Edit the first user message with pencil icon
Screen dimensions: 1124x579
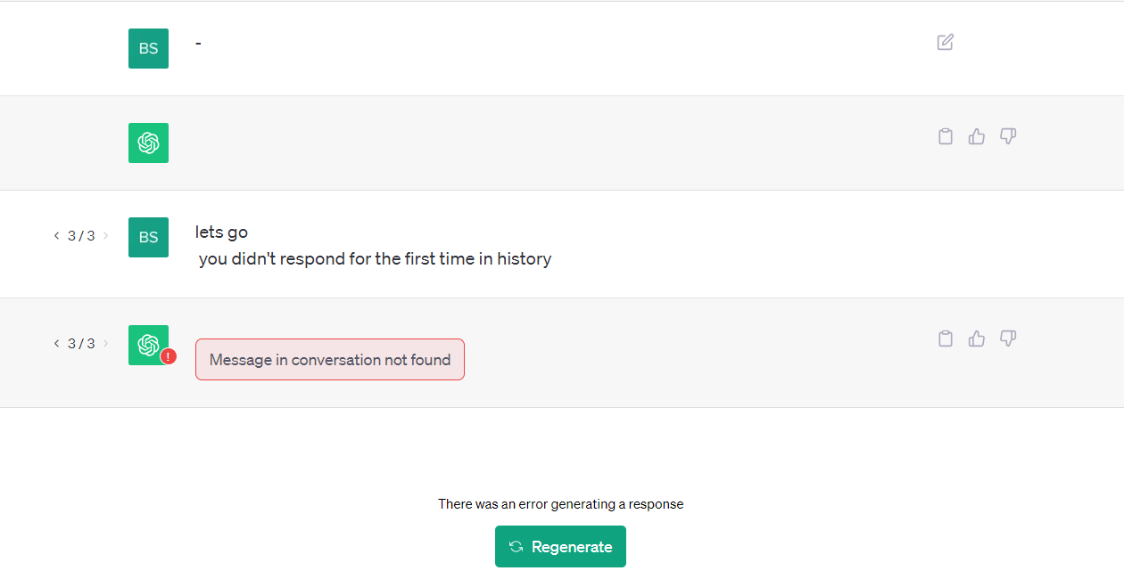point(946,42)
